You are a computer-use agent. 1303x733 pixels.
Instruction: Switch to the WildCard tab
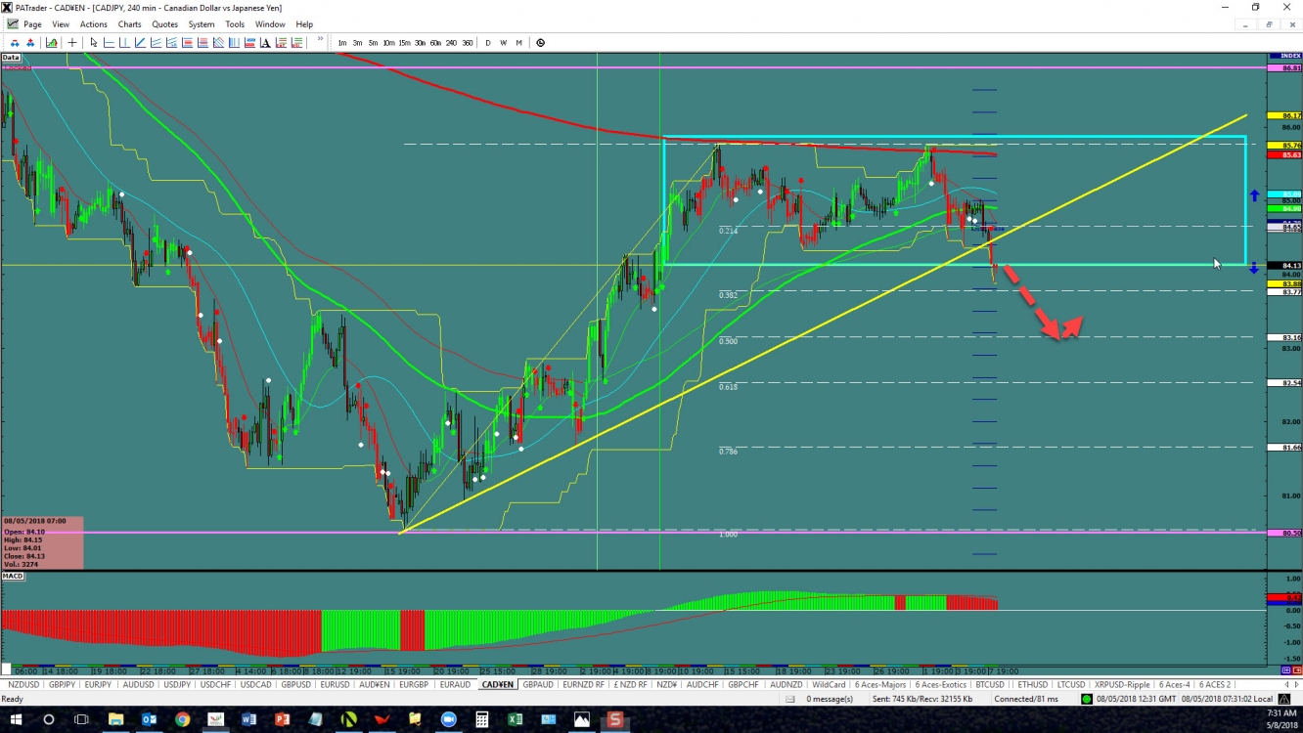pyautogui.click(x=829, y=684)
